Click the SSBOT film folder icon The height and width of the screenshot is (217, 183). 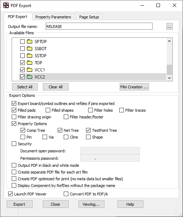pyautogui.click(x=29, y=48)
